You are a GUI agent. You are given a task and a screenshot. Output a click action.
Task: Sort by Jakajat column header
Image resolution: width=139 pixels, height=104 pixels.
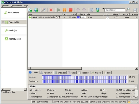point(114,14)
